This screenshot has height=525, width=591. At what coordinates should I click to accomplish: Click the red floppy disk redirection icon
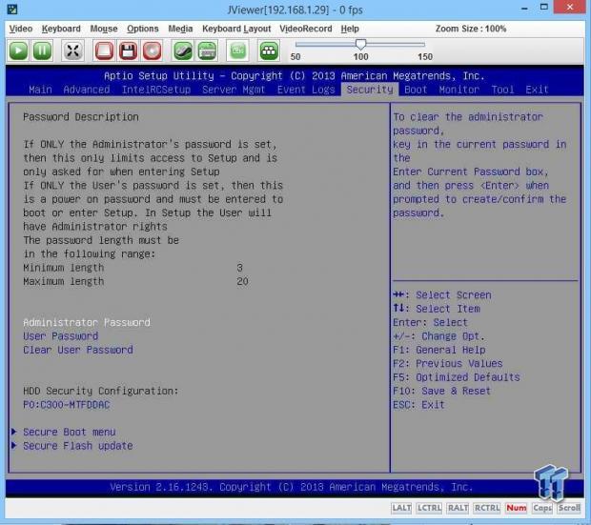click(x=128, y=50)
